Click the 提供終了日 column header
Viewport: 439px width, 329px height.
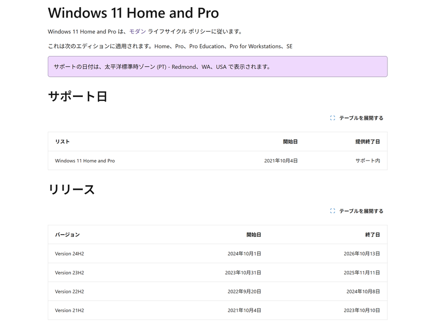point(367,141)
